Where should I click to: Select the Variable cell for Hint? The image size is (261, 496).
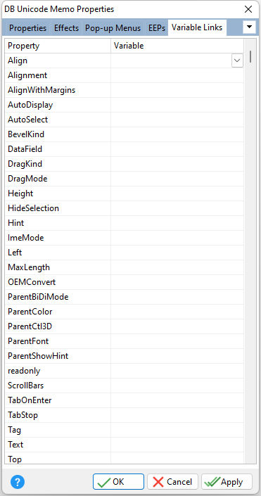tap(177, 223)
